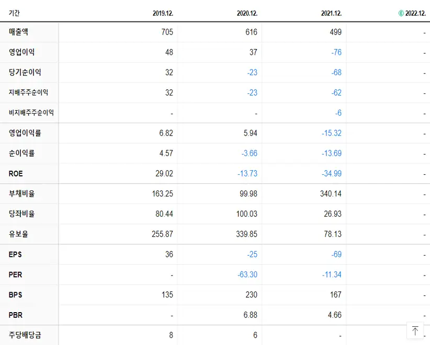Select EPS value 36
The image size is (430, 345).
[169, 254]
